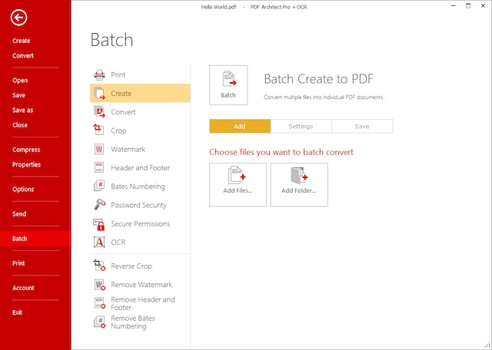This screenshot has width=492, height=350.
Task: Select the Remove Watermark label
Action: tap(141, 285)
